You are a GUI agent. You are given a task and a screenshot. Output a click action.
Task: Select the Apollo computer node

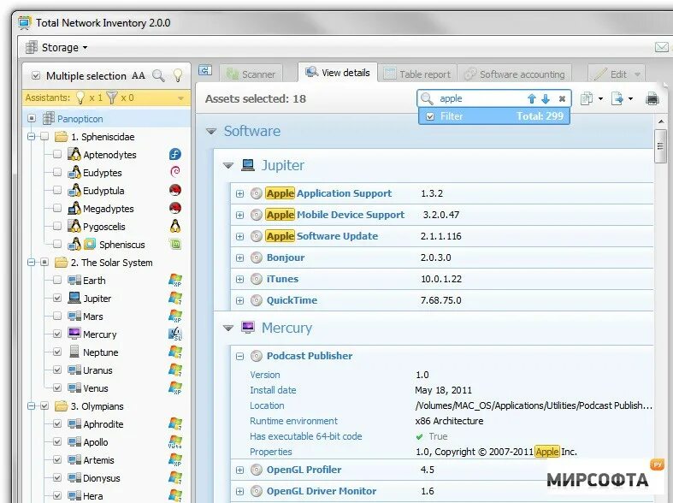95,442
